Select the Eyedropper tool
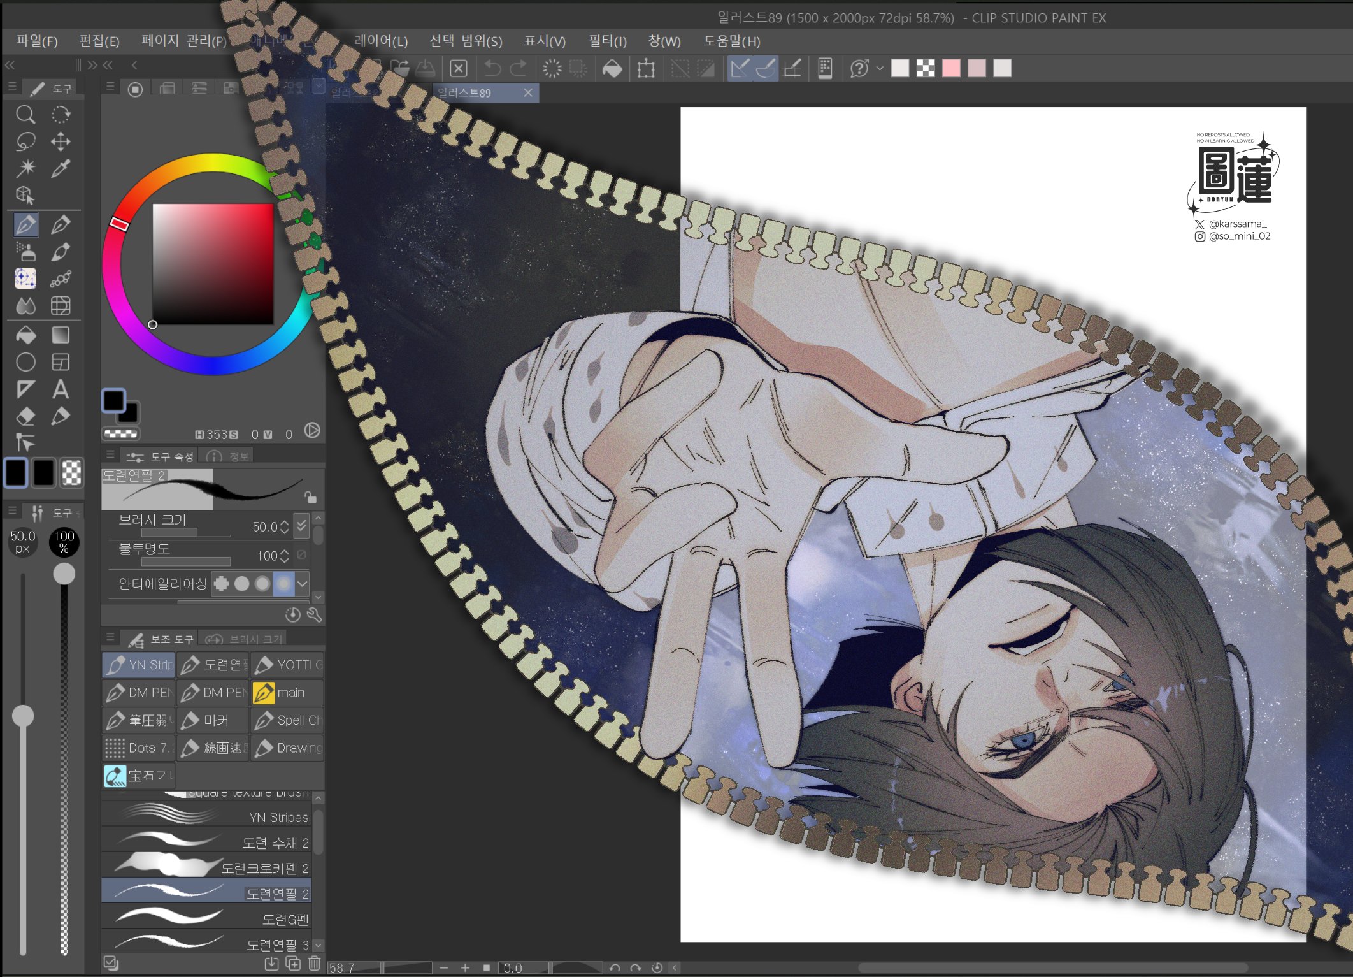Image resolution: width=1353 pixels, height=977 pixels. point(61,169)
